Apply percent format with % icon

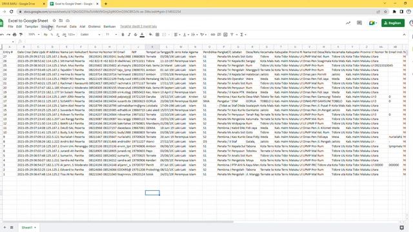tap(52, 34)
